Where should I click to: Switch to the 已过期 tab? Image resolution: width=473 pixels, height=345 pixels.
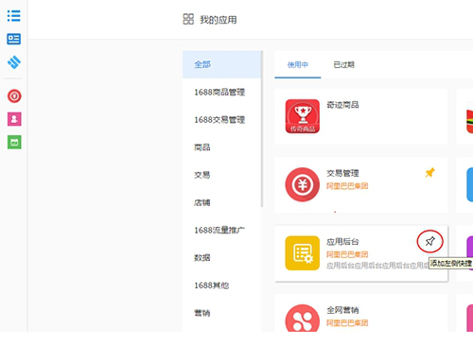tap(343, 65)
